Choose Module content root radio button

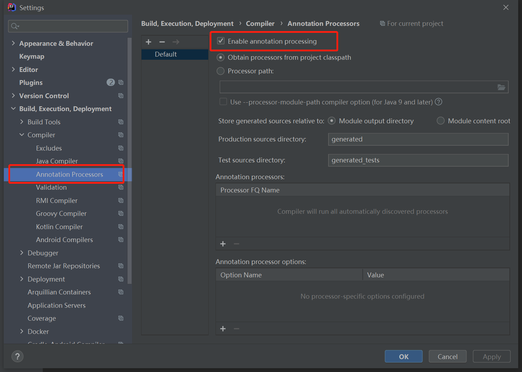441,121
